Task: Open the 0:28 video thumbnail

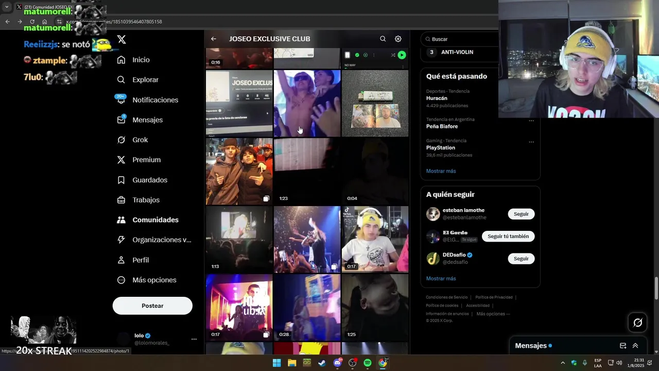Action: (x=307, y=307)
